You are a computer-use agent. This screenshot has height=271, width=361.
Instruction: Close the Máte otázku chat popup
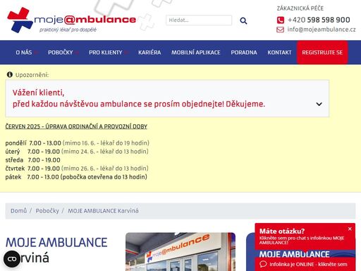tap(350, 229)
